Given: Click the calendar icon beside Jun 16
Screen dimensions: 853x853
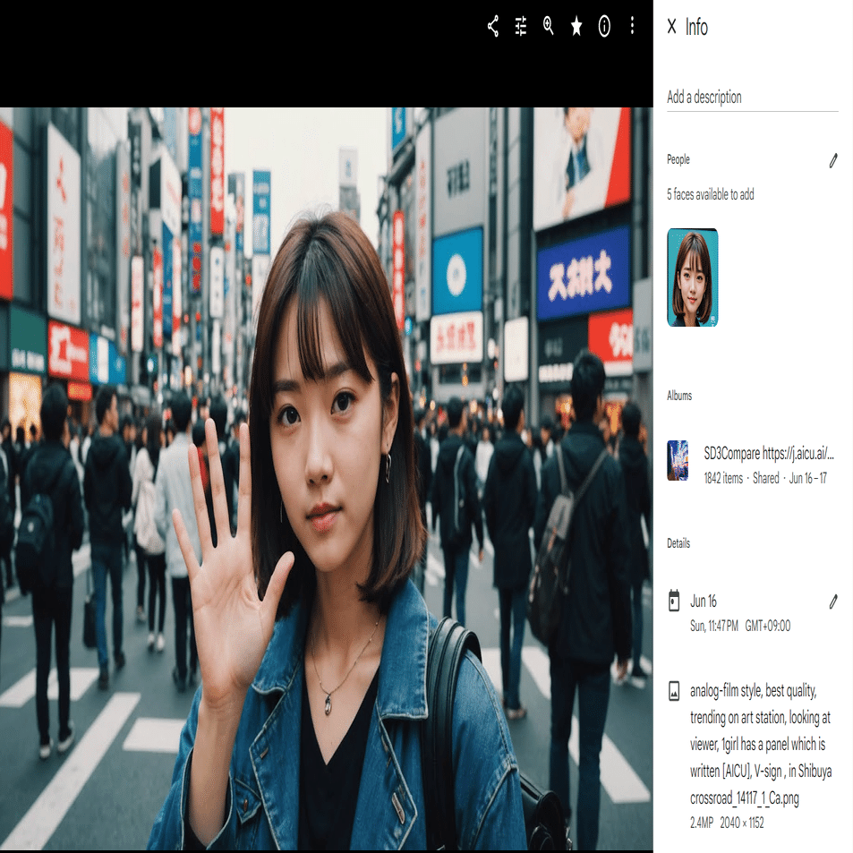Looking at the screenshot, I should tap(673, 601).
